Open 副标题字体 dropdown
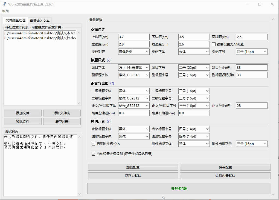 point(134,75)
